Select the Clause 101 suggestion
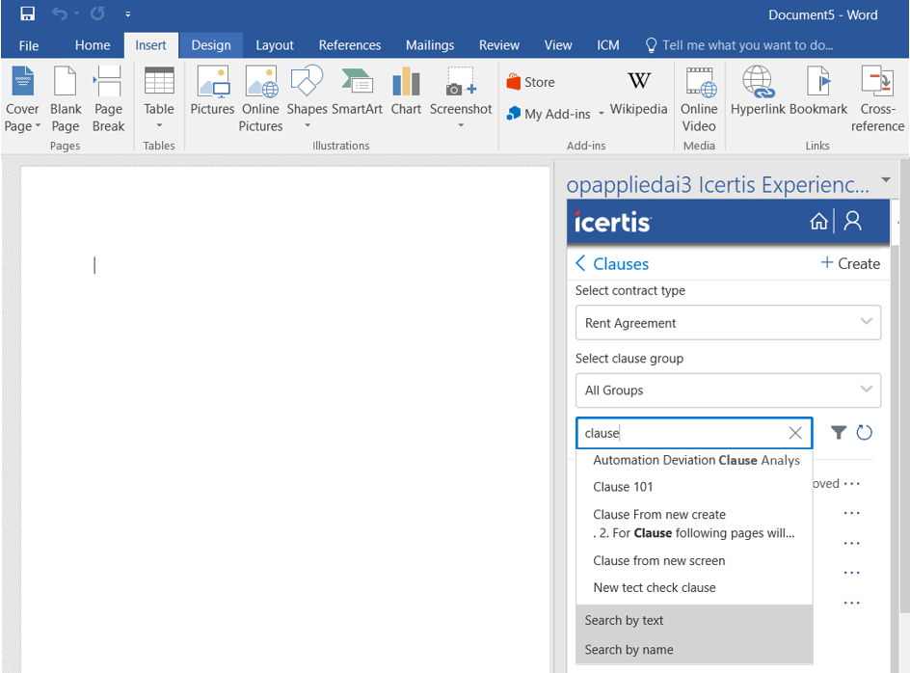The height and width of the screenshot is (673, 910). tap(623, 487)
